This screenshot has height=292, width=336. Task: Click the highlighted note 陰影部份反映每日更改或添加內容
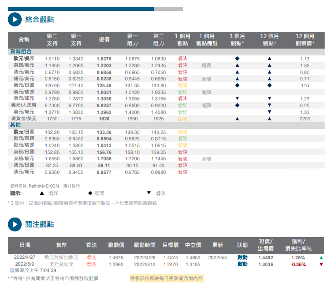(167, 278)
